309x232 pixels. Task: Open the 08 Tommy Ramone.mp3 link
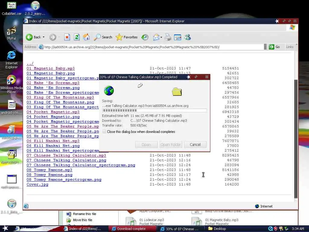pos(49,170)
